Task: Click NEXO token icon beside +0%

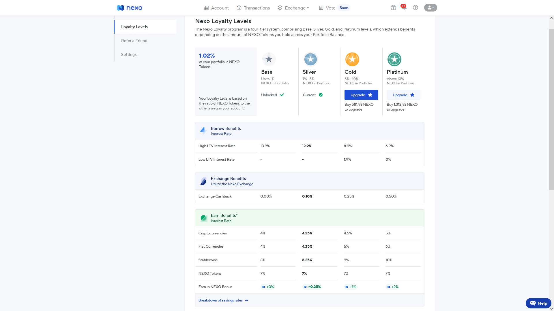Action: [x=263, y=287]
